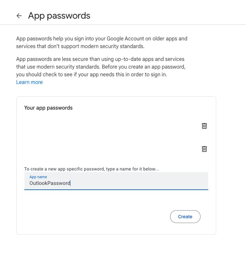
Task: Go back using the arrow beside App passwords
Action: (x=19, y=16)
